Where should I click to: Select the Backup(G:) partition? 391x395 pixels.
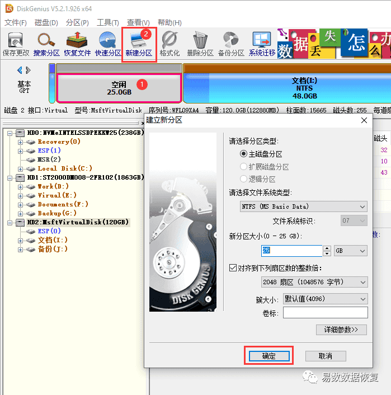pos(57,213)
